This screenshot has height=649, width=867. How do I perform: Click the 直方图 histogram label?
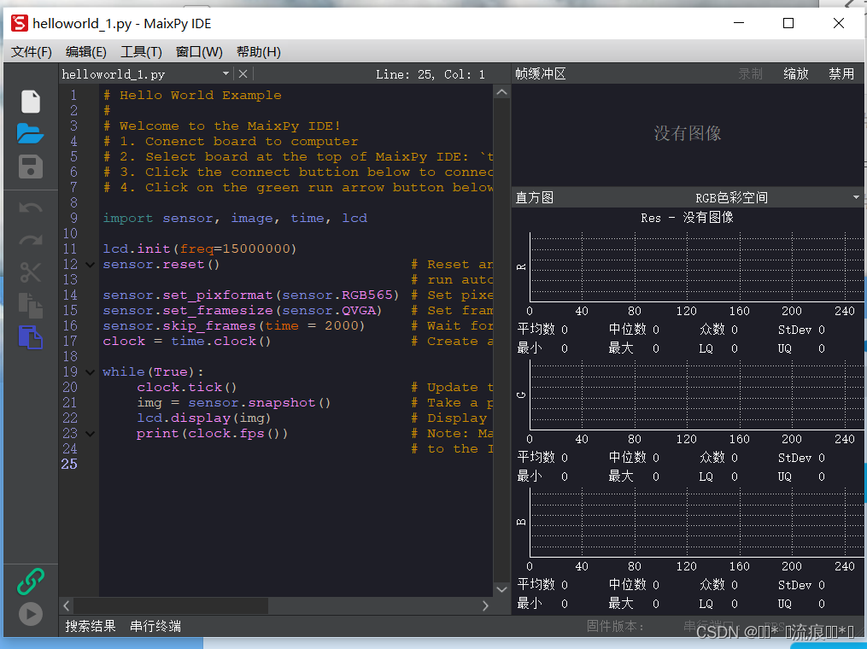coord(535,197)
